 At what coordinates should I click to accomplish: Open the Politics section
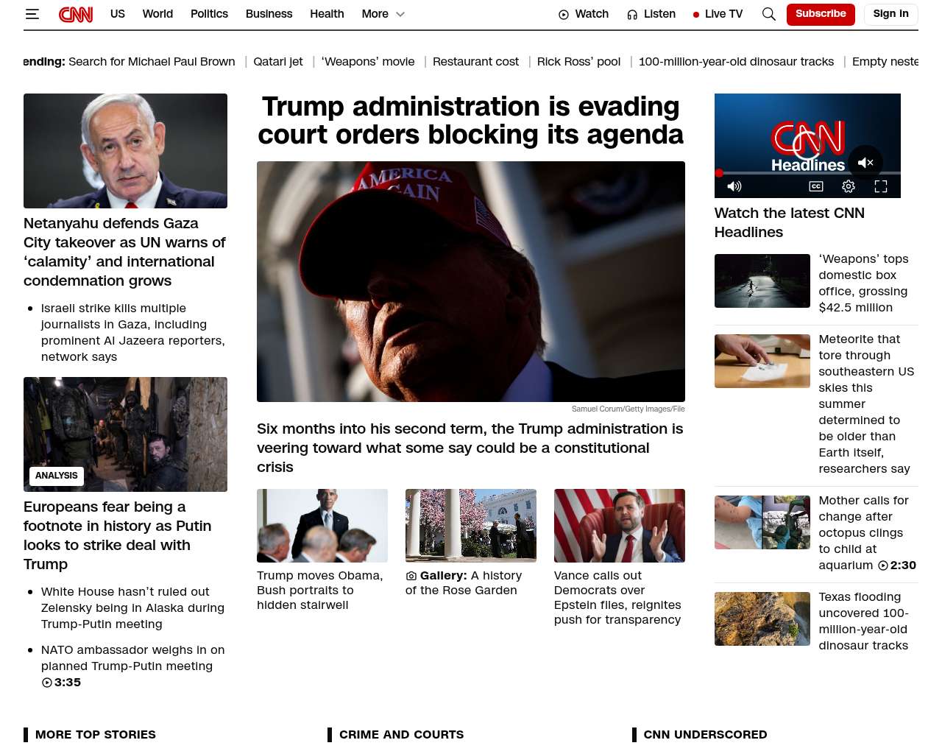point(209,14)
